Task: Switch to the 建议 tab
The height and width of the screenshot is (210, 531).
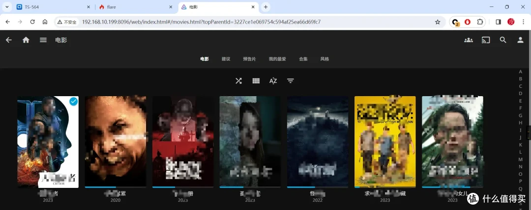Action: click(226, 59)
